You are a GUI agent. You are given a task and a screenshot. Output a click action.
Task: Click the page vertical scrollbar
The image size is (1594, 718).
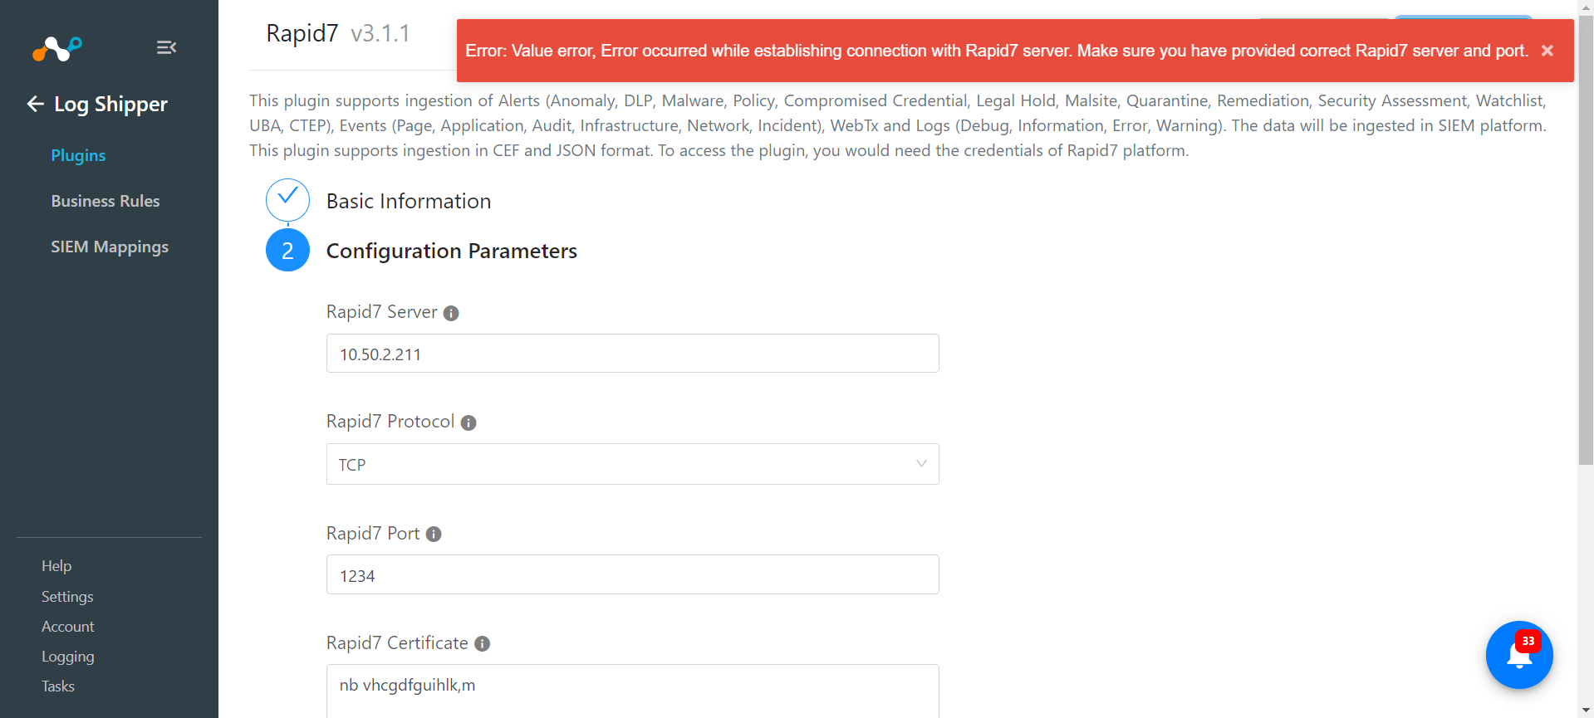pos(1586,241)
